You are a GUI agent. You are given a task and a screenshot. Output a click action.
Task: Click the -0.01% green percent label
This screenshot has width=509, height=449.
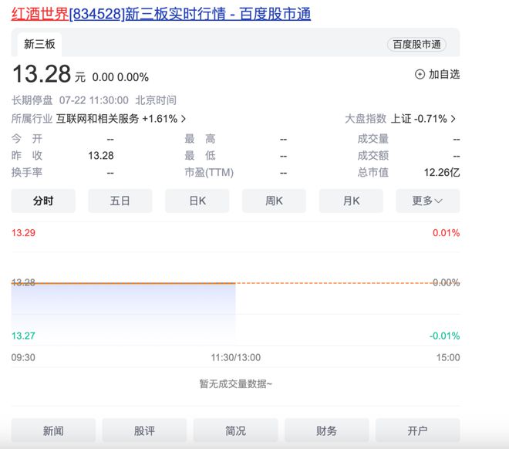click(444, 336)
